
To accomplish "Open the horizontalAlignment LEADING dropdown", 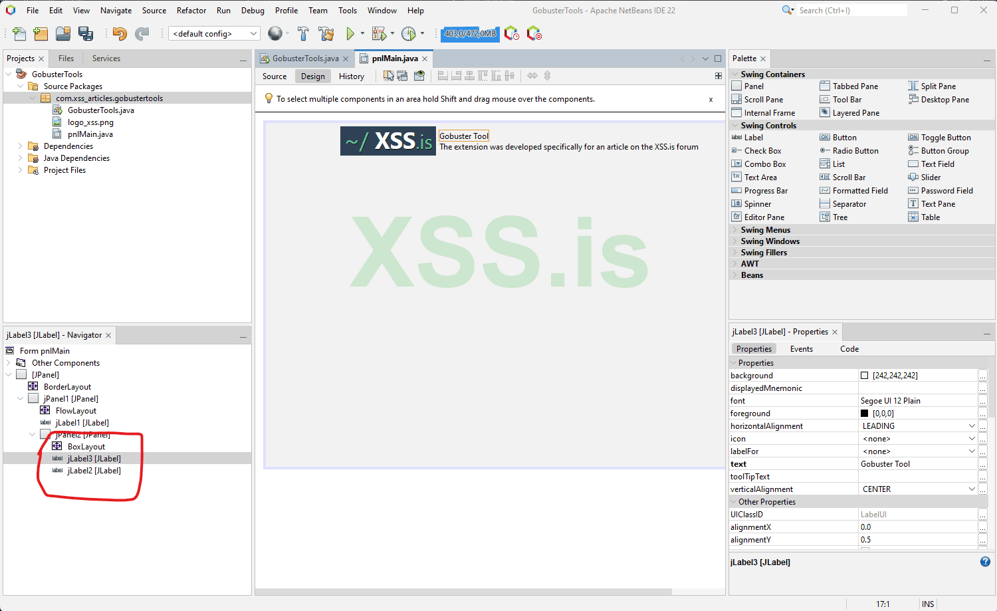I will [x=972, y=426].
